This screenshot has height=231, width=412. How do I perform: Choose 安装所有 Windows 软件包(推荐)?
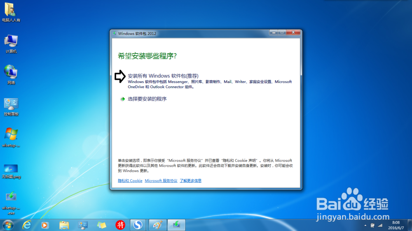point(163,76)
